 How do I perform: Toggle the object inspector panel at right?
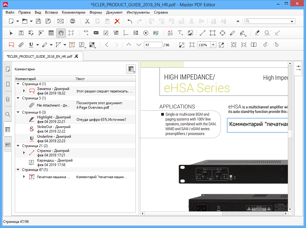pyautogui.click(x=298, y=68)
